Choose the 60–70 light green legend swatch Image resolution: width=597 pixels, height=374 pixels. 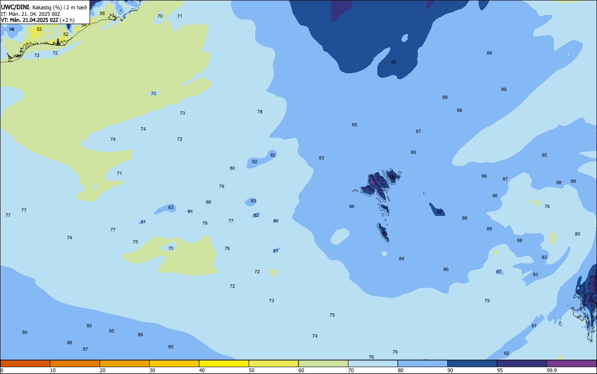[323, 363]
